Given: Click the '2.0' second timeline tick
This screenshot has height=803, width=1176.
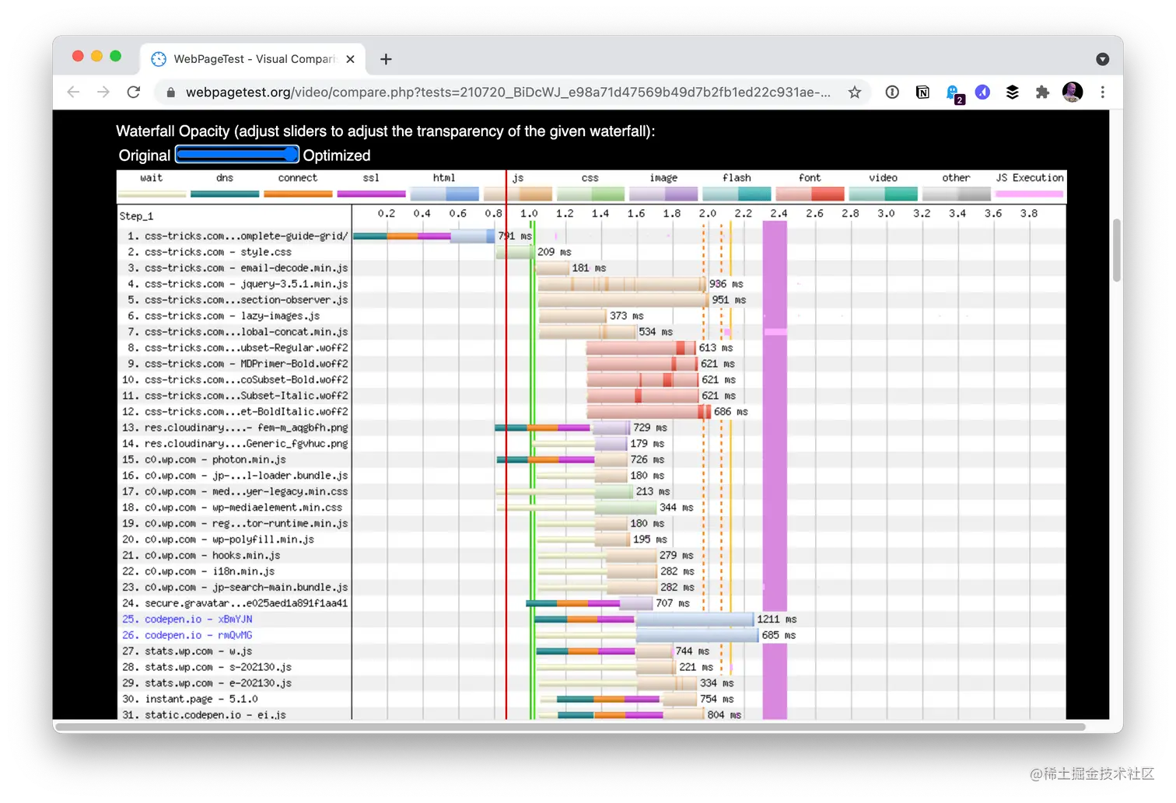Looking at the screenshot, I should (707, 213).
